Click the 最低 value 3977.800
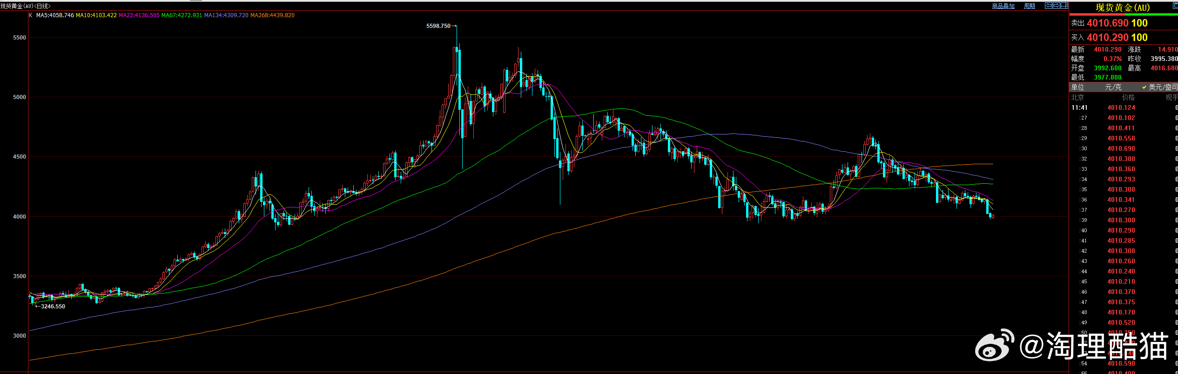 [1108, 77]
